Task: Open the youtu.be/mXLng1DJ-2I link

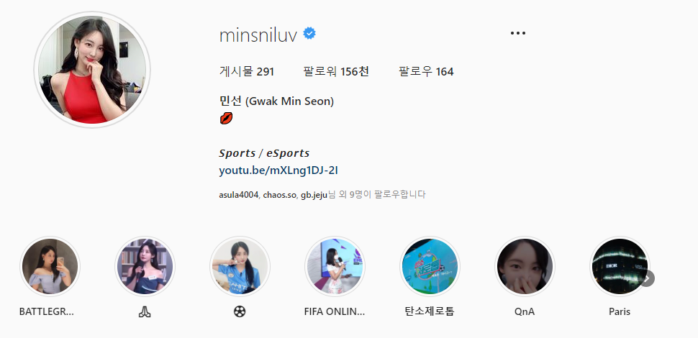Action: coord(278,170)
